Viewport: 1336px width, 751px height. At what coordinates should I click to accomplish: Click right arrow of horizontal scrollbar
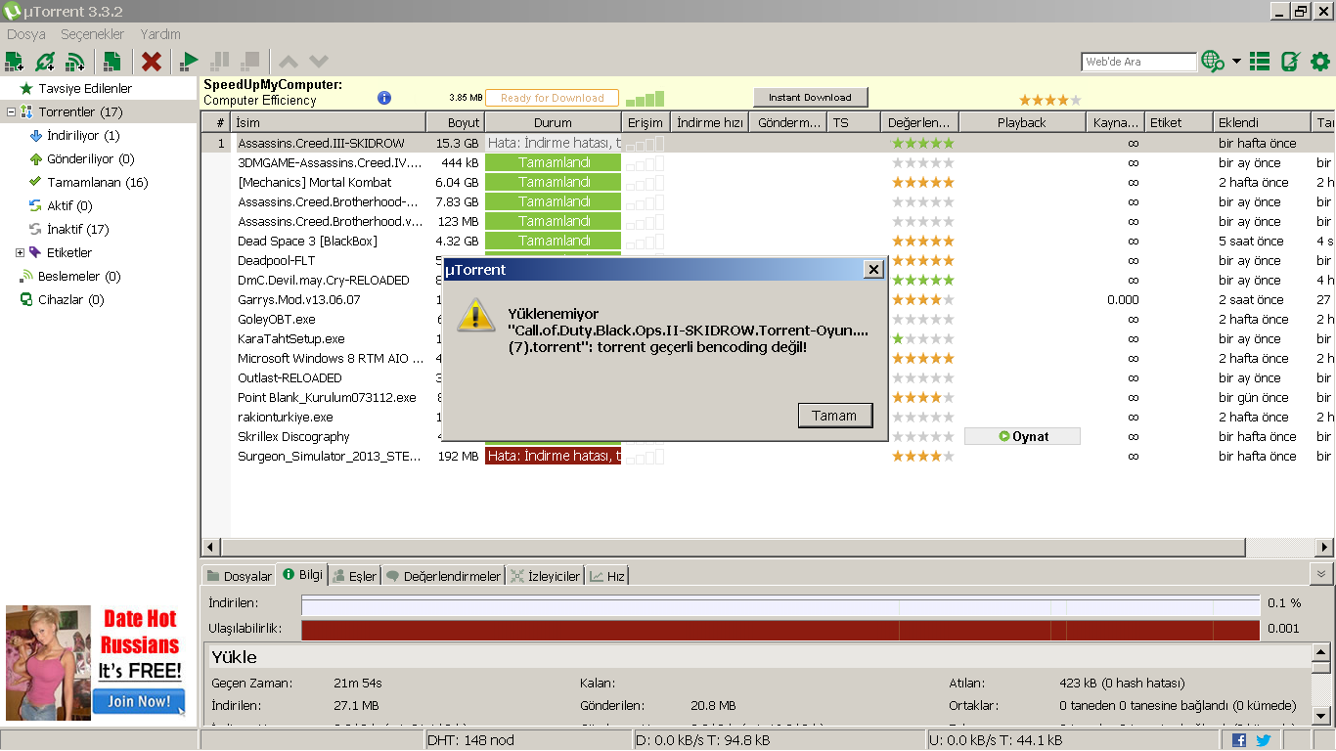(1325, 547)
